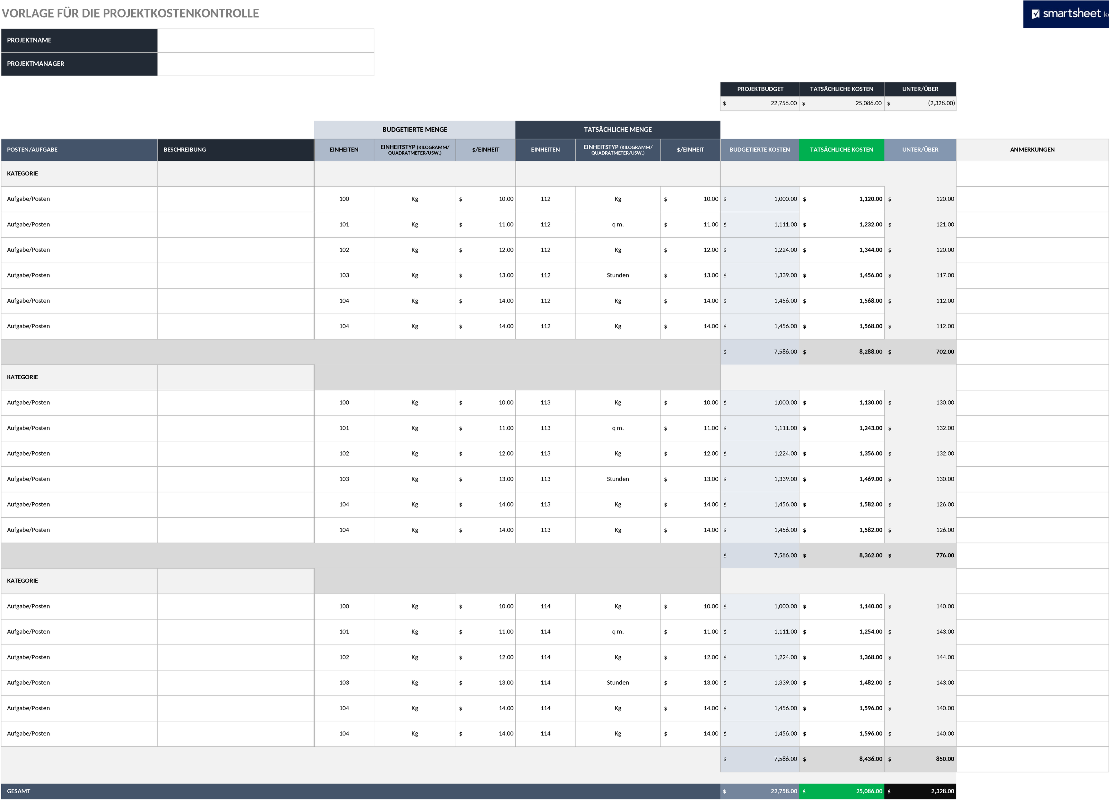1110x800 pixels.
Task: Click the green TATSÄCHLICHE KOSTEN column header
Action: coord(842,149)
